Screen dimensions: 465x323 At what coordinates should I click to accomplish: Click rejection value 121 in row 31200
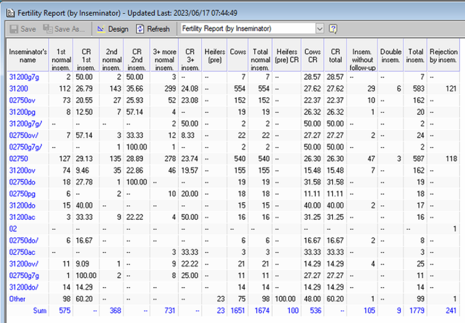(x=451, y=89)
